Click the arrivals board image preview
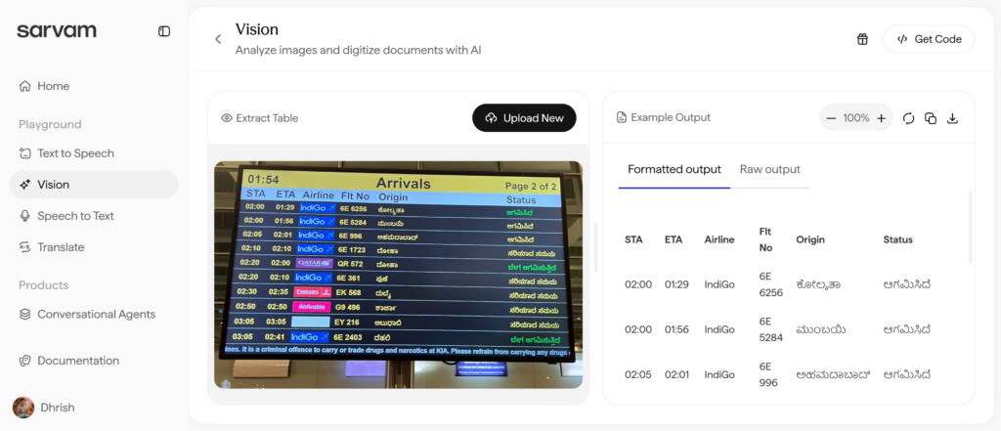This screenshot has width=1001, height=431. click(x=398, y=275)
